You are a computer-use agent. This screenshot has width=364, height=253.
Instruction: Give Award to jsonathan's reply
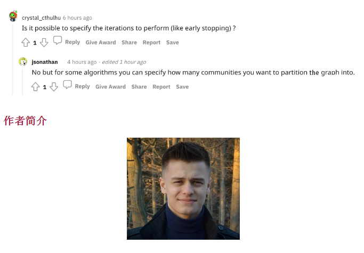coord(110,87)
